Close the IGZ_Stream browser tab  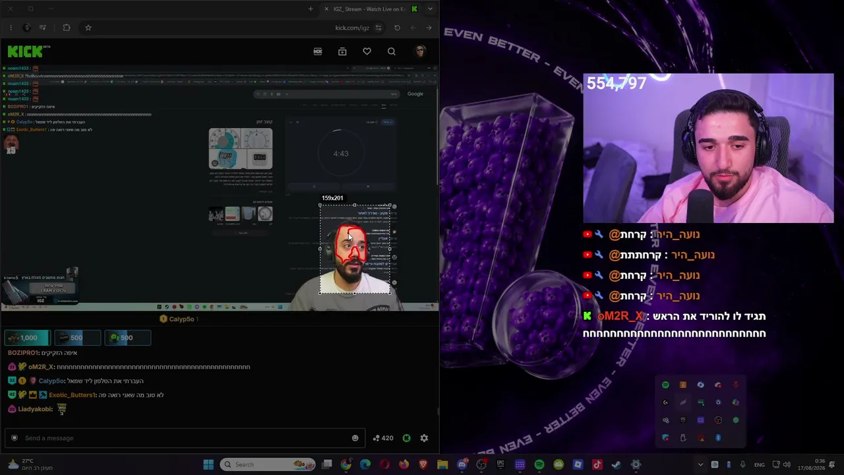326,9
